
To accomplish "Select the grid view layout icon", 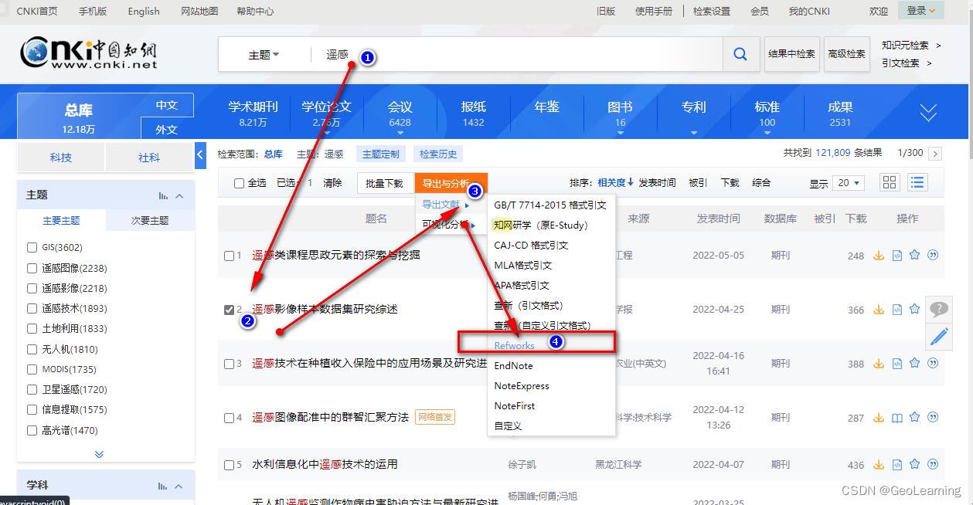I will (890, 182).
